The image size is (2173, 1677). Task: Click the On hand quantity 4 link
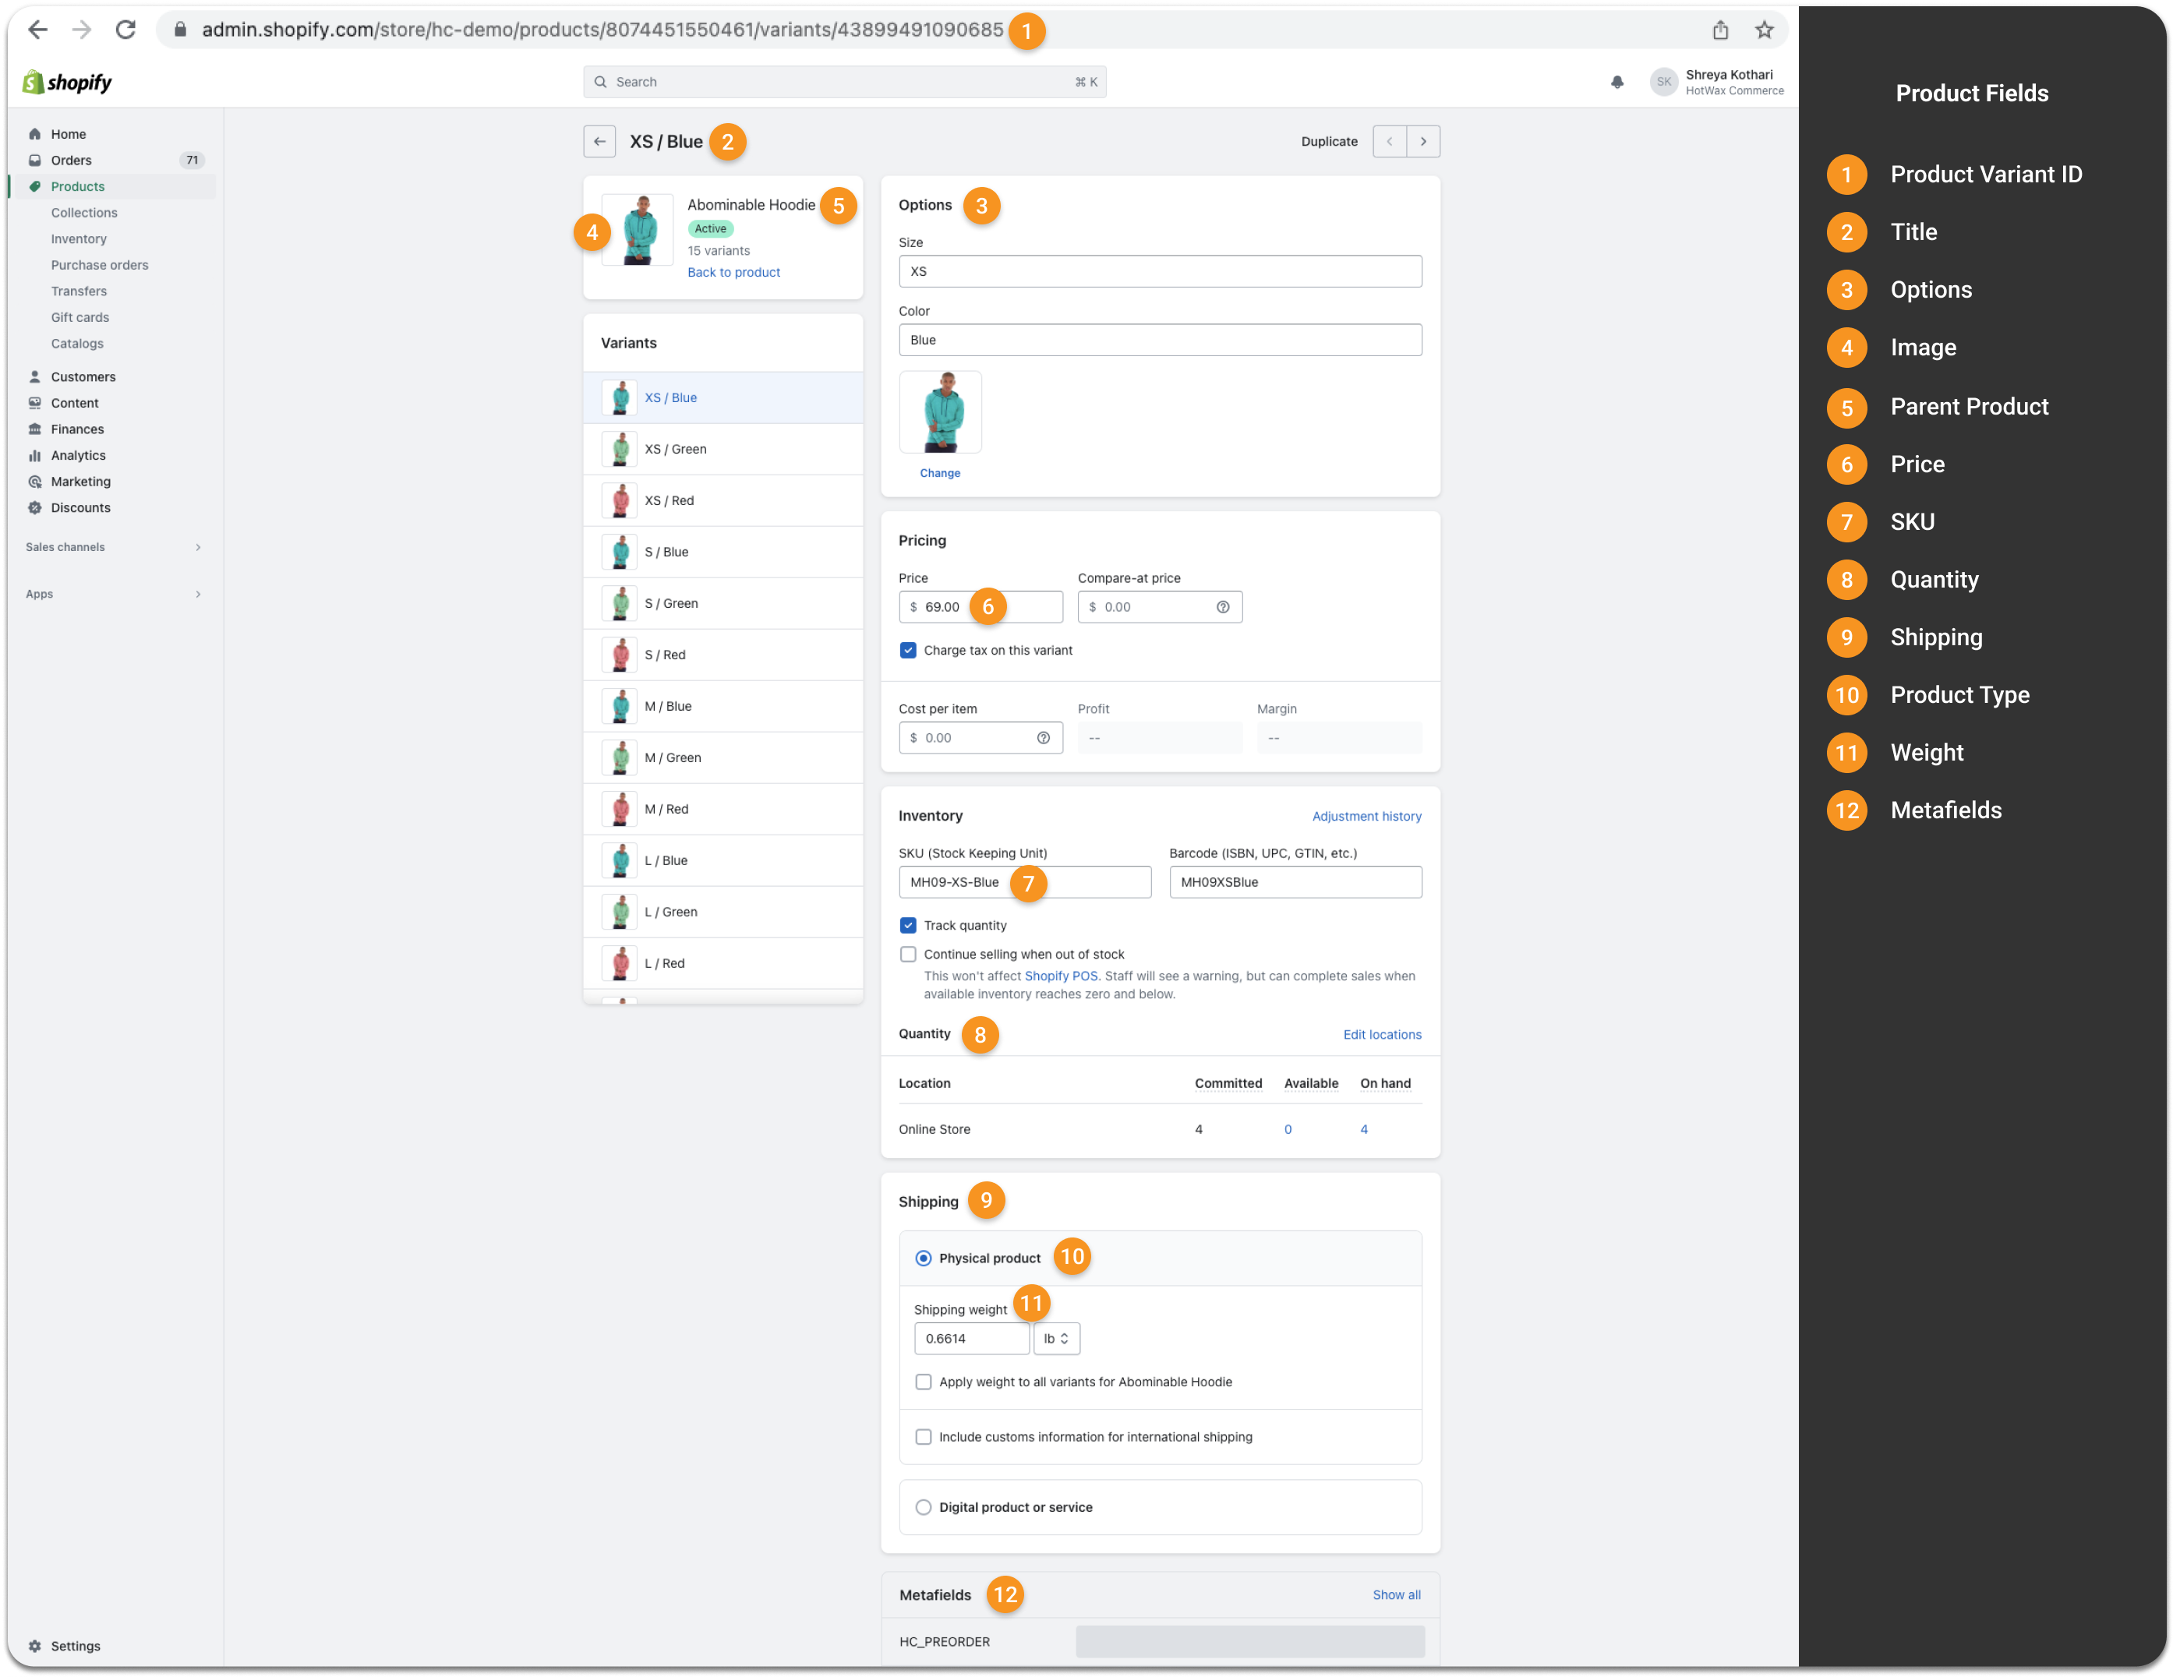(1364, 1129)
